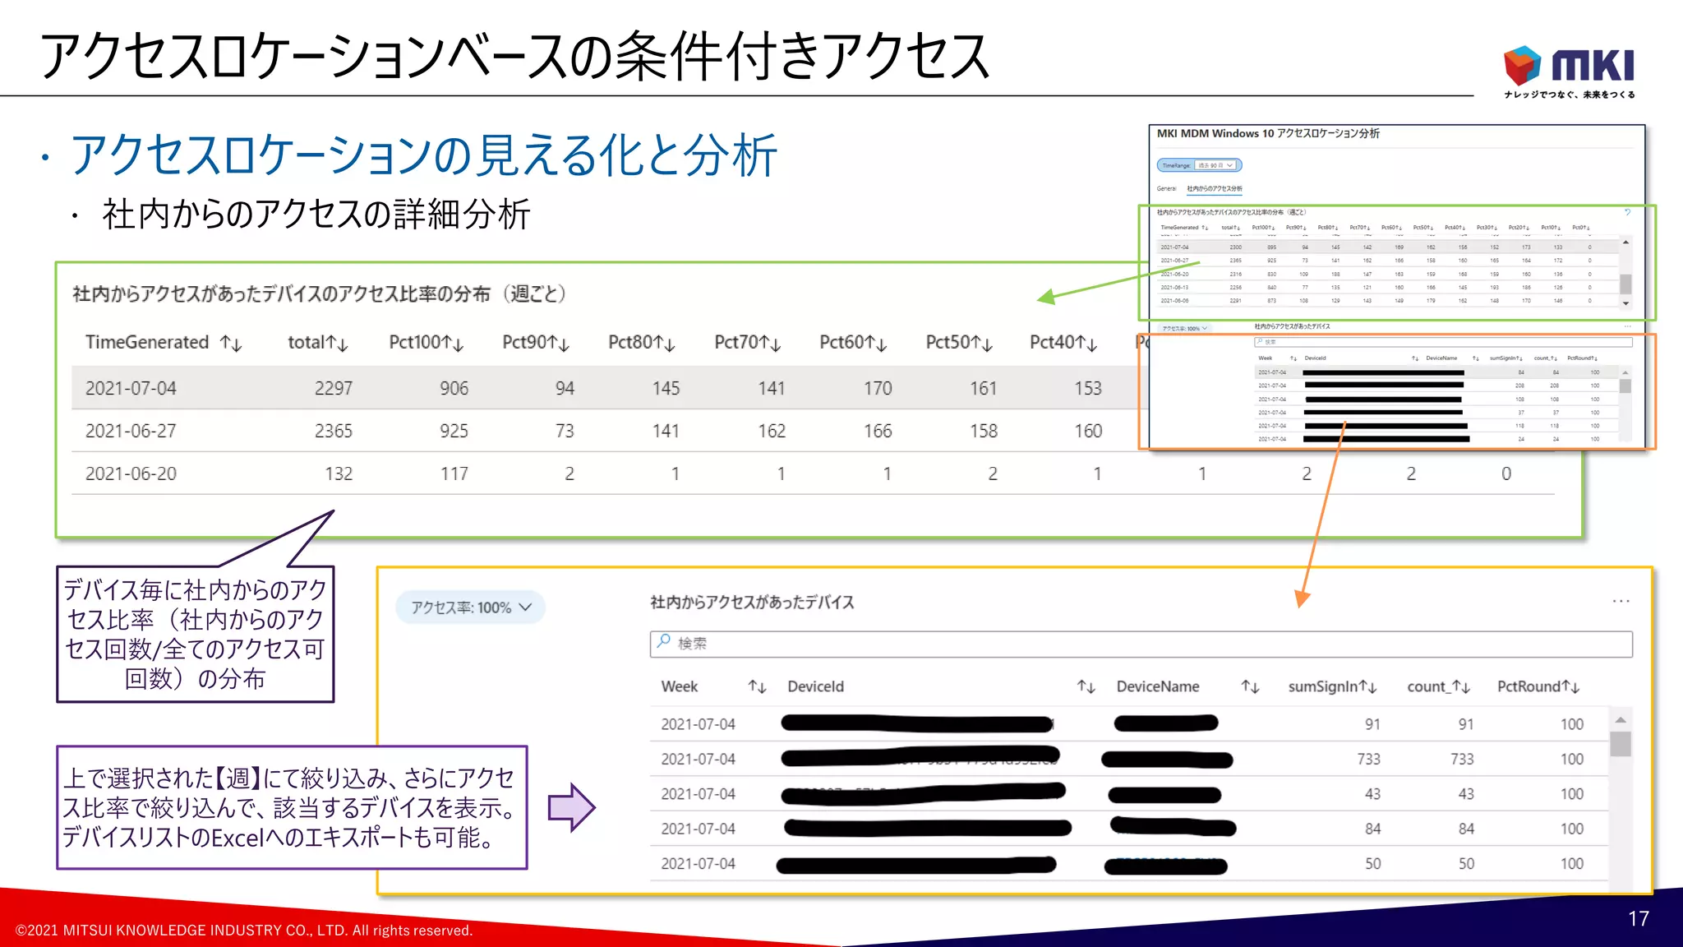Click MKI MDM Windows 10 workbook title
The height and width of the screenshot is (947, 1683).
(x=1267, y=133)
